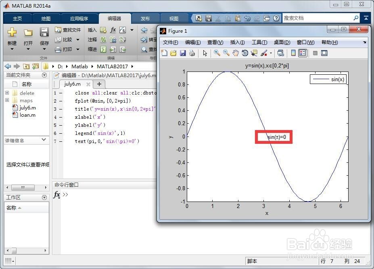Viewport: 374px width, 269px height.
Task: Expand the maps folder tree node
Action: 7,100
